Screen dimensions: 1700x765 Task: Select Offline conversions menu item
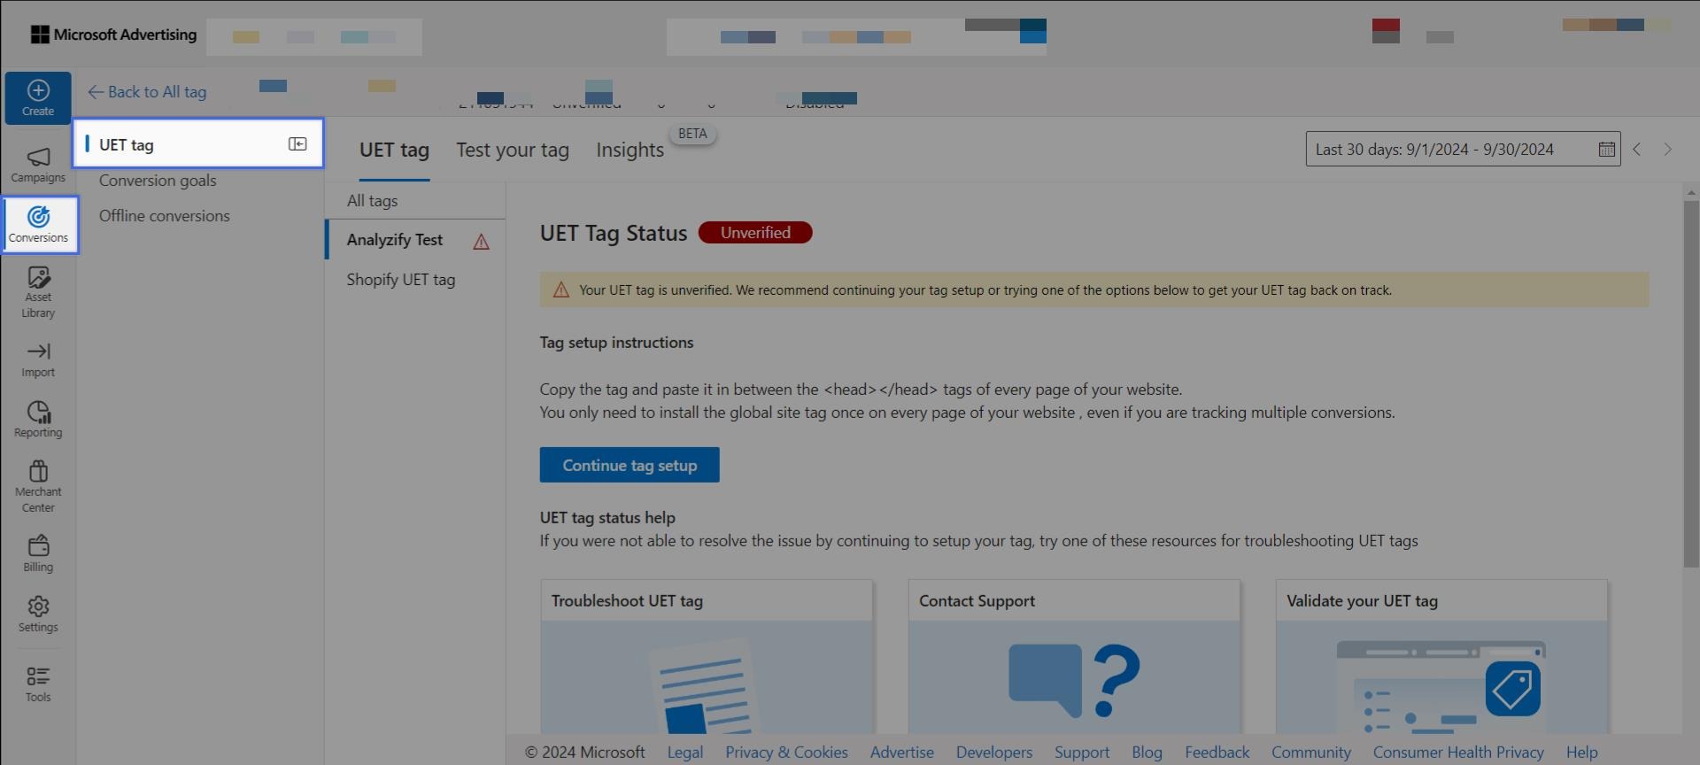tap(165, 216)
